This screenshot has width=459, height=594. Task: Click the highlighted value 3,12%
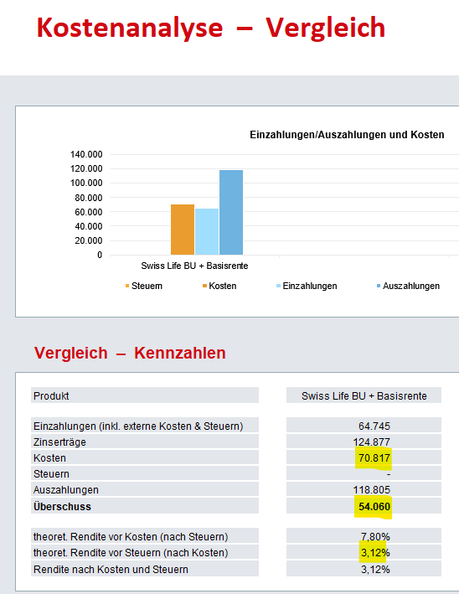tap(375, 553)
